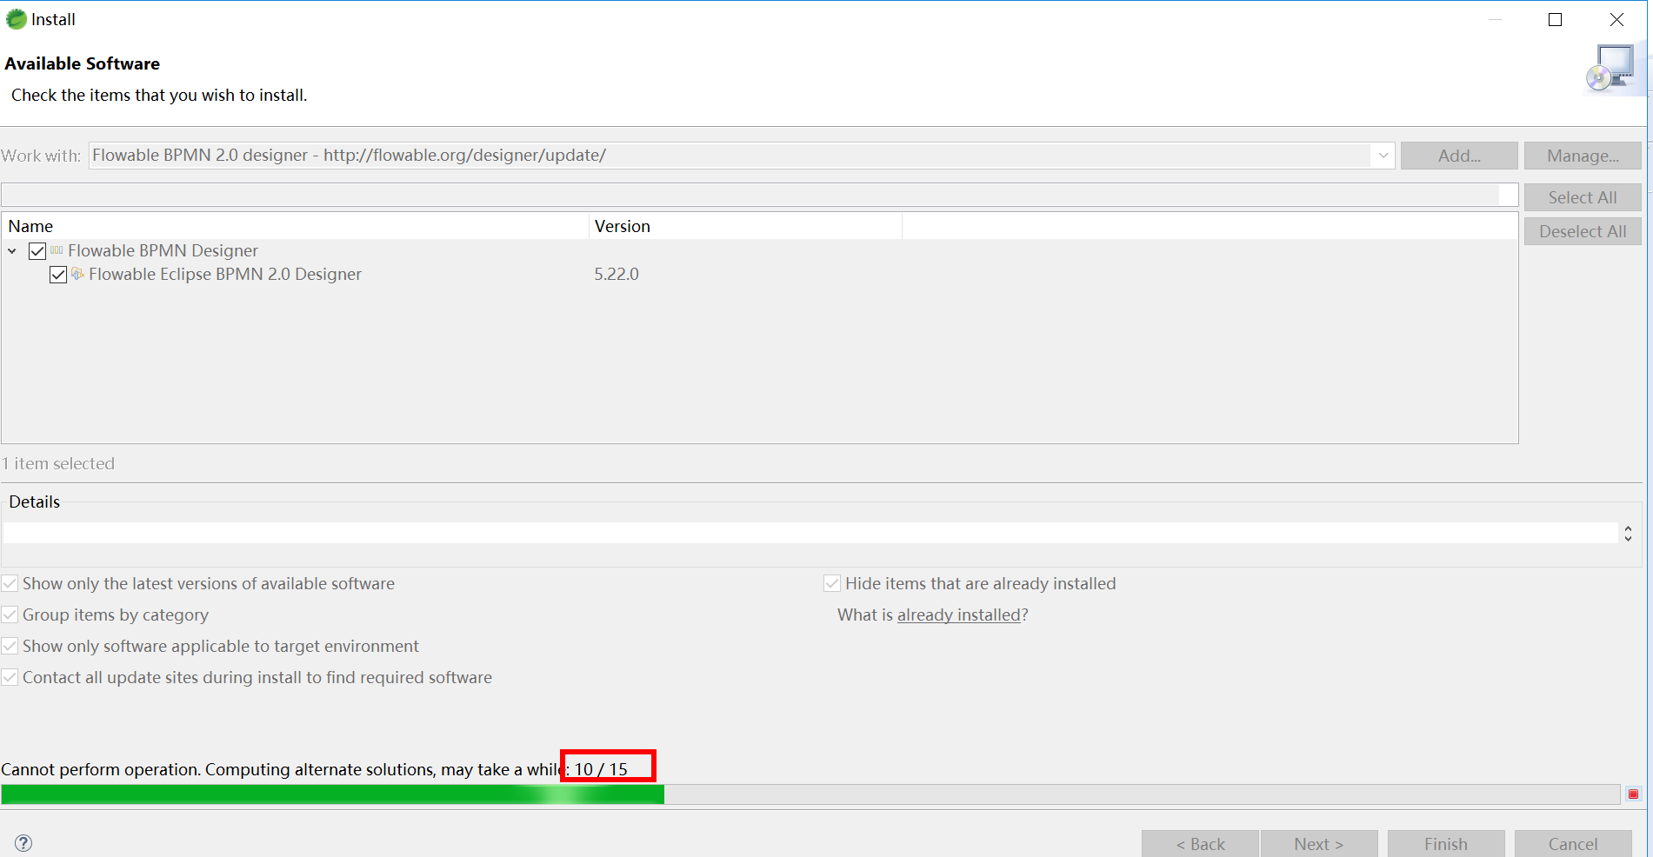This screenshot has height=857, width=1653.
Task: Click the Deselect All button
Action: click(1583, 231)
